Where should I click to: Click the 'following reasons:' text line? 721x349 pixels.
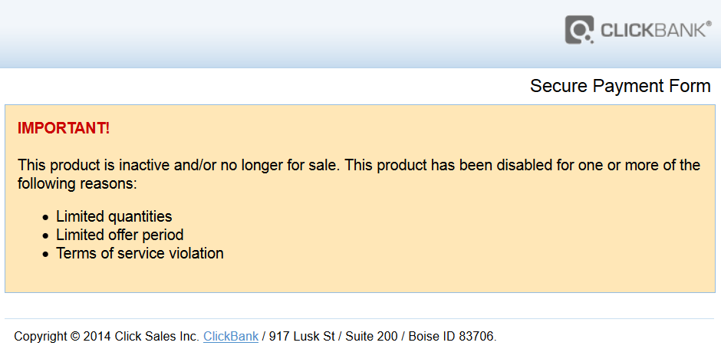pyautogui.click(x=77, y=183)
